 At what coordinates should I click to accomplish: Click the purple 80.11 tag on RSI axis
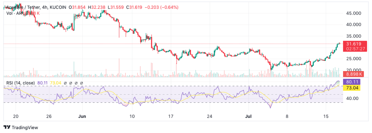point(352,82)
